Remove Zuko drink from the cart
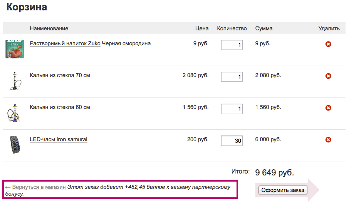This screenshot has height=205, width=349. [x=328, y=44]
